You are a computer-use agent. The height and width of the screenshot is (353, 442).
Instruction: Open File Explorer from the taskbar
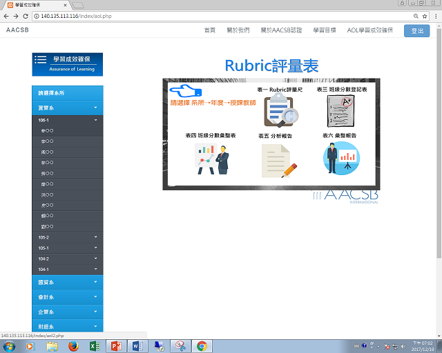[x=52, y=346]
